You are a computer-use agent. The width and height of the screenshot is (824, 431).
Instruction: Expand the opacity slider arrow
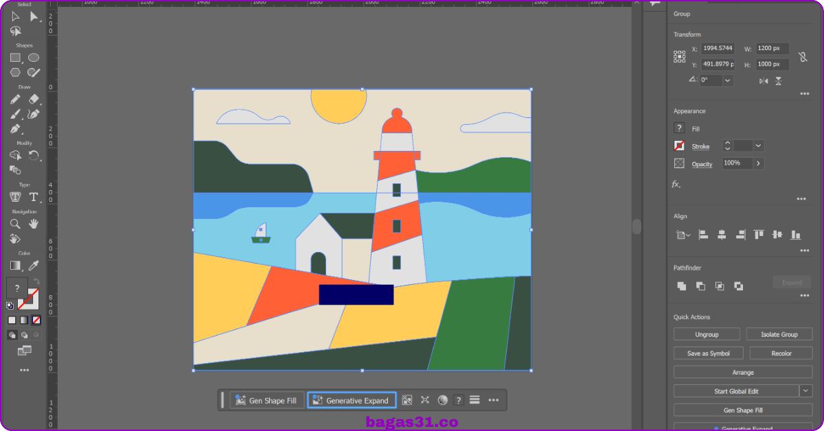pos(758,163)
